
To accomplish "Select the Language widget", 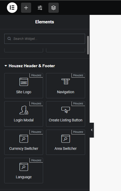I will 24,171.
